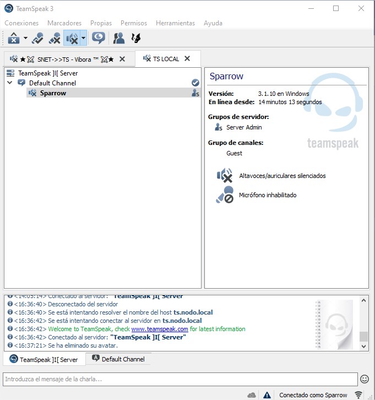375x400 pixels.
Task: Click the disconnect from server toolbar icon
Action: (x=14, y=38)
